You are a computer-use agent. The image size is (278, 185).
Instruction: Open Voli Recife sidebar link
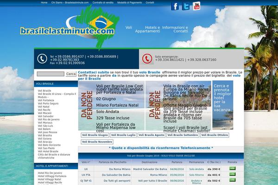point(44,110)
